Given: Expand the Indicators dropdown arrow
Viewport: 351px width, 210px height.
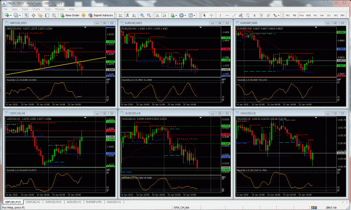Looking at the screenshot, I should tap(176, 15).
